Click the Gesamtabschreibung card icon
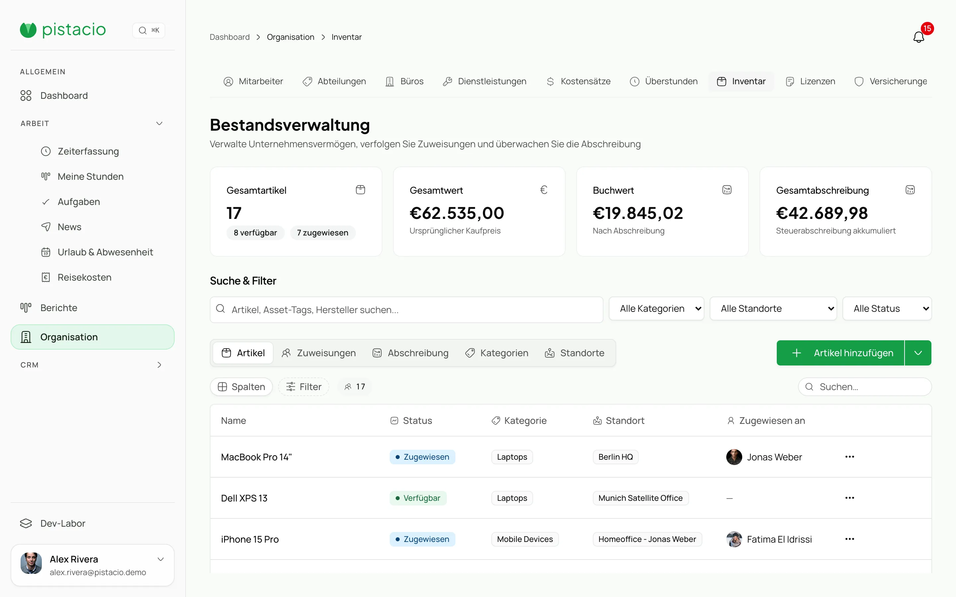 [x=910, y=190]
